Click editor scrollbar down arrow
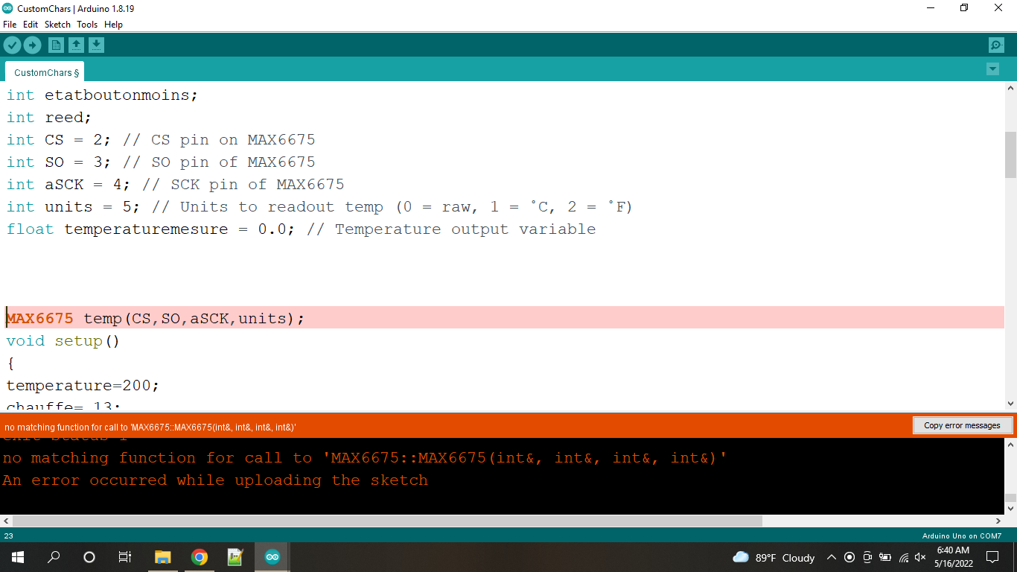1017x572 pixels. pos(1010,404)
